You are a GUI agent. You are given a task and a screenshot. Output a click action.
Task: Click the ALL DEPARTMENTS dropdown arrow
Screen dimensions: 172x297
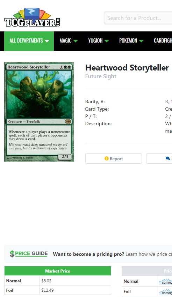47,41
